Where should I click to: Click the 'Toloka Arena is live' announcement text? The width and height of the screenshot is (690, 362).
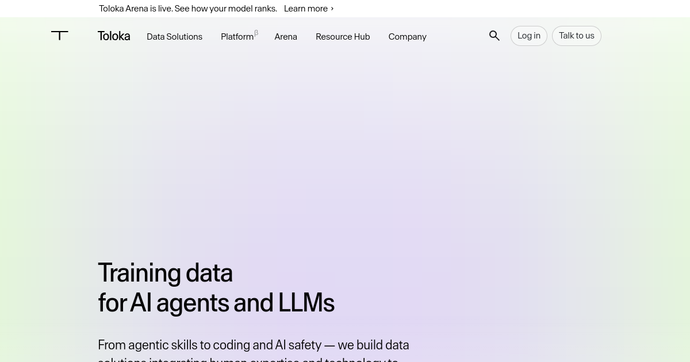pos(188,9)
